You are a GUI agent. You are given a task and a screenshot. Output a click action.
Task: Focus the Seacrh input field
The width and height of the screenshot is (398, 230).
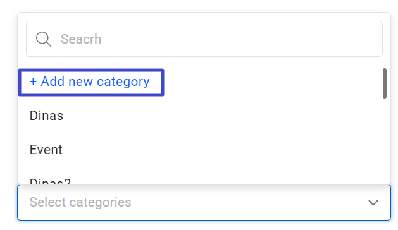click(204, 39)
